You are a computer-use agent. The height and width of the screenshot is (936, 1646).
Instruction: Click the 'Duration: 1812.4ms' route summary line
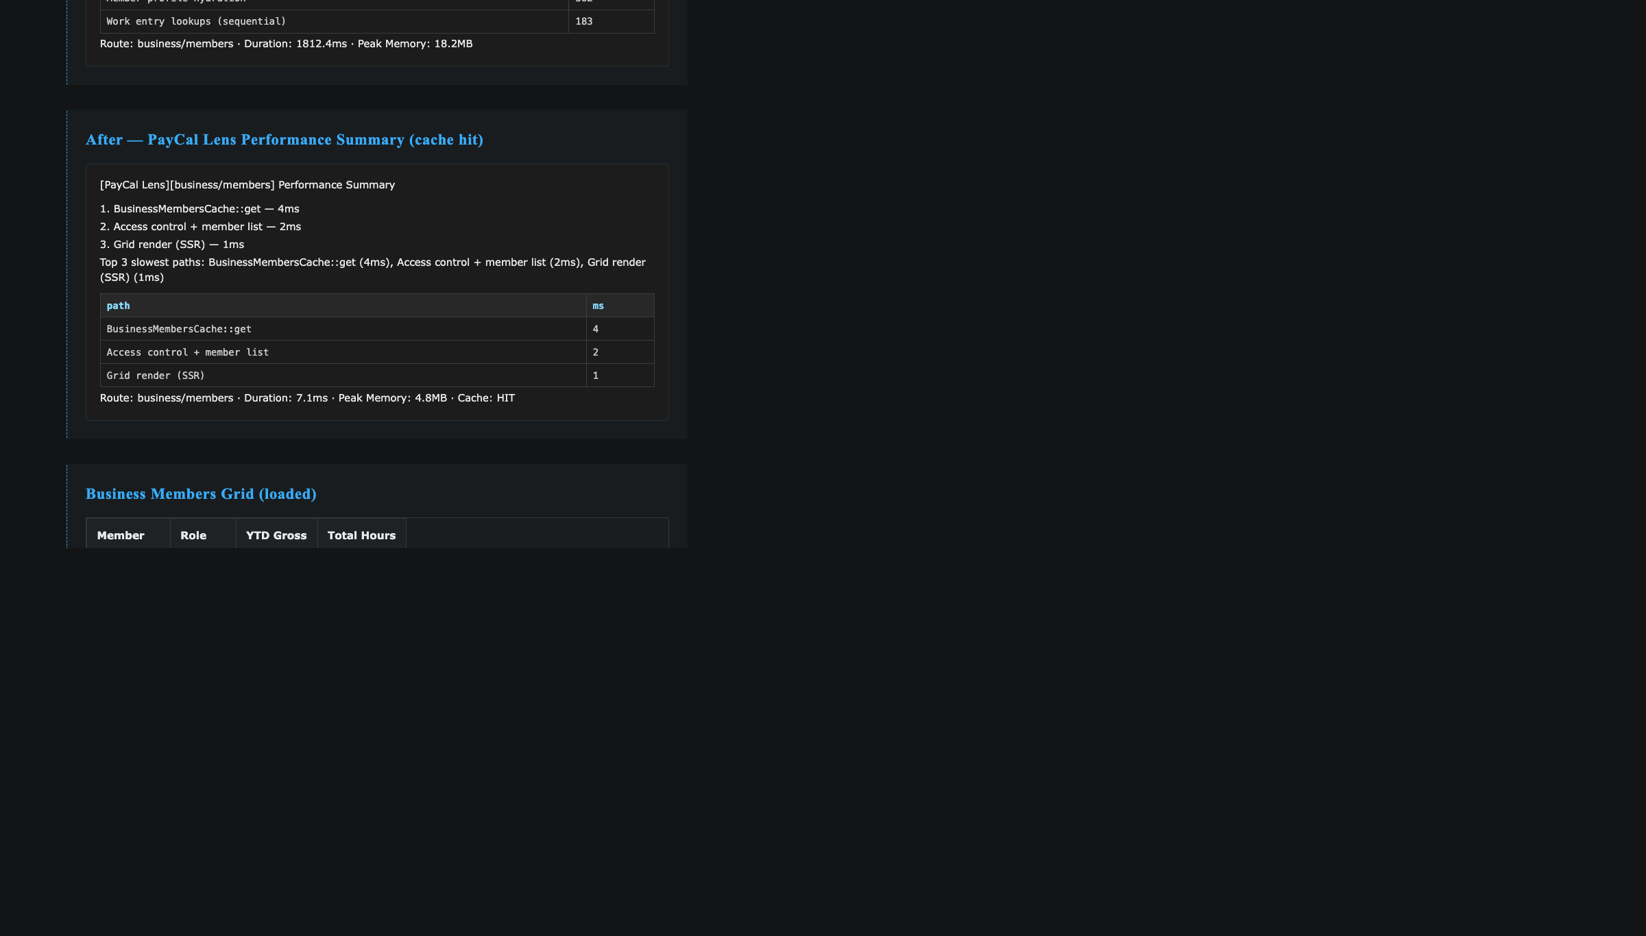coord(287,44)
